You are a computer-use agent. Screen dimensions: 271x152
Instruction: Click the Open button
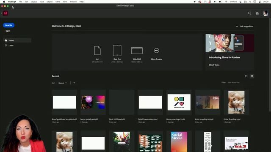8,31
